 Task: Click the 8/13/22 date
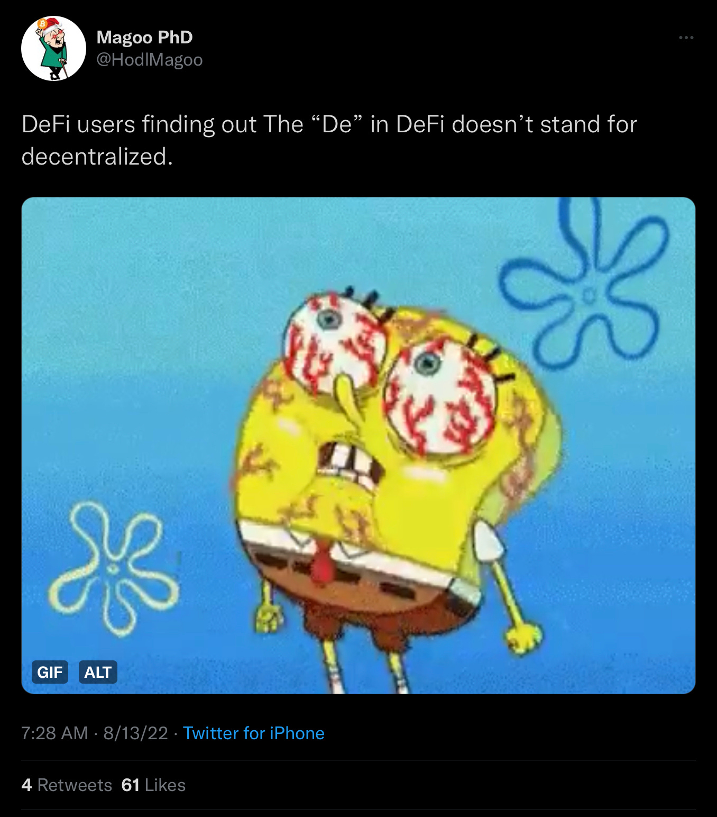tap(135, 733)
